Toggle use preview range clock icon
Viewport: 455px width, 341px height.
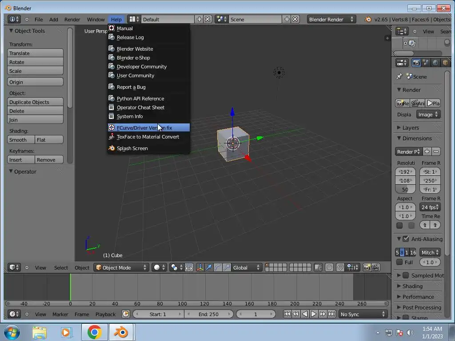coord(126,314)
